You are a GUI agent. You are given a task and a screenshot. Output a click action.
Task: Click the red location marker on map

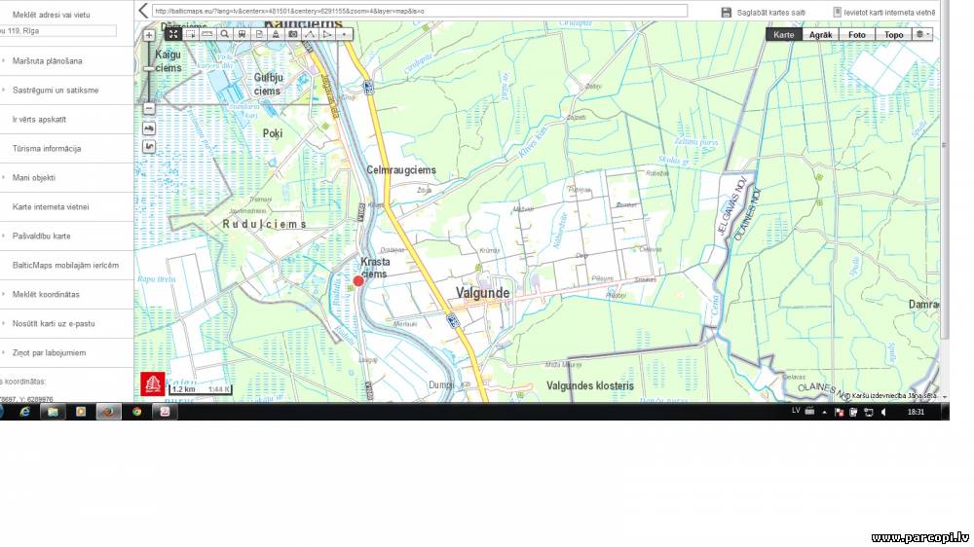(x=357, y=280)
